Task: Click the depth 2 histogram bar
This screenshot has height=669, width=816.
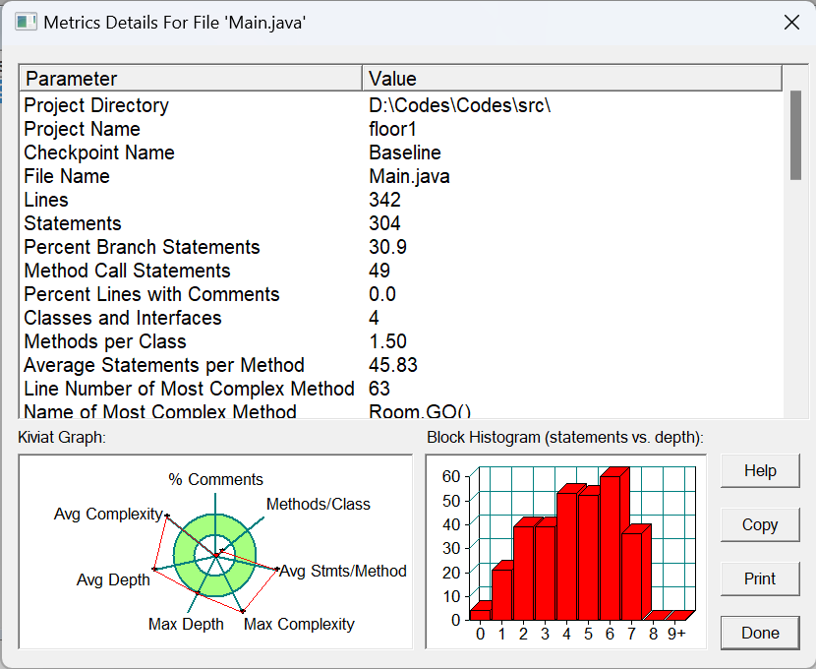Action: click(x=524, y=573)
